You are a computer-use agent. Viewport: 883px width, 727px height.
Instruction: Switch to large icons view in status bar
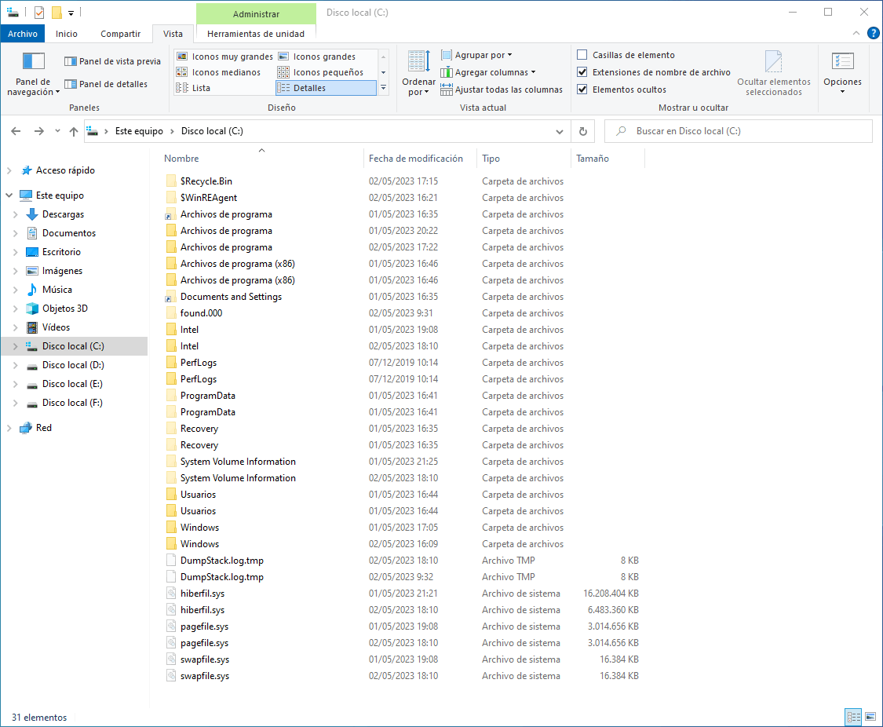(870, 717)
